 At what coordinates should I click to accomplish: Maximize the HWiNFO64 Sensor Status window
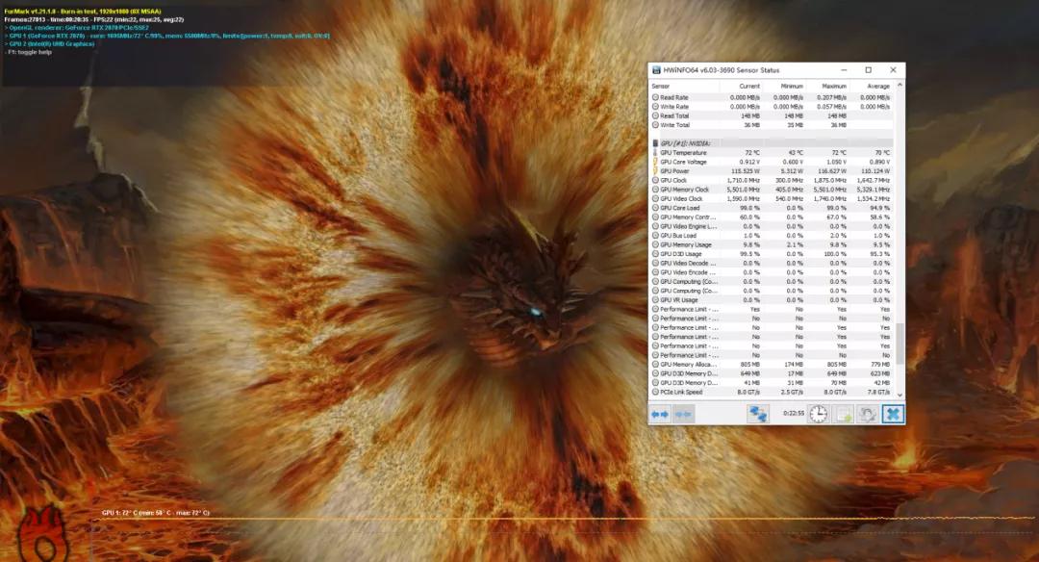point(868,70)
